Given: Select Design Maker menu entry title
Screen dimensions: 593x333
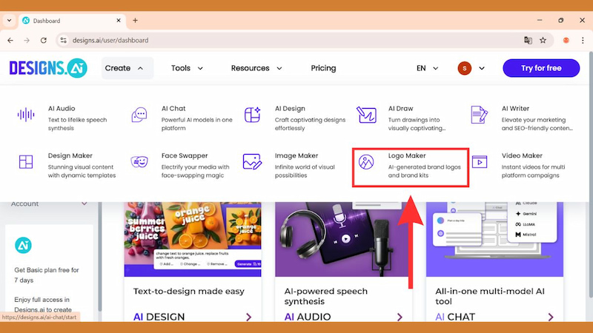Looking at the screenshot, I should pos(70,155).
